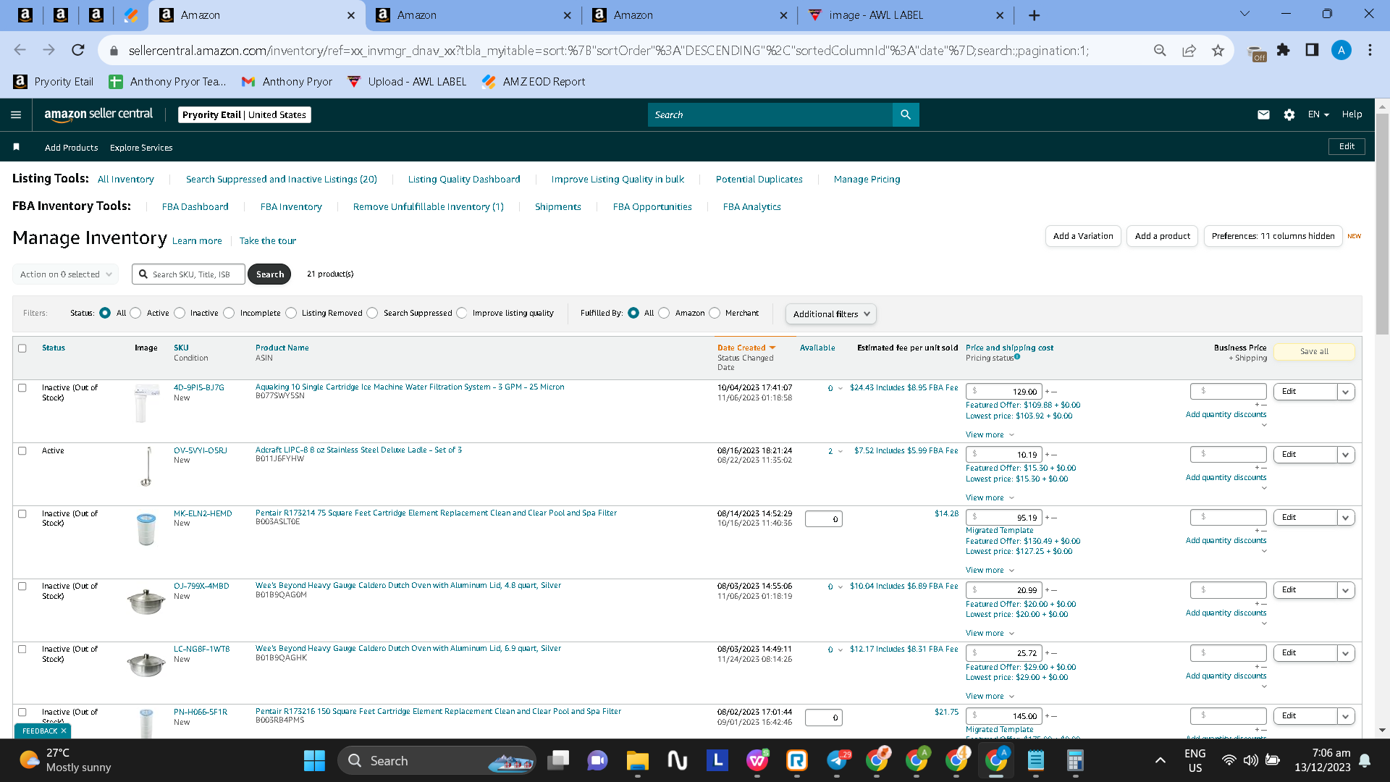
Task: Click the Add a product button
Action: pyautogui.click(x=1163, y=236)
